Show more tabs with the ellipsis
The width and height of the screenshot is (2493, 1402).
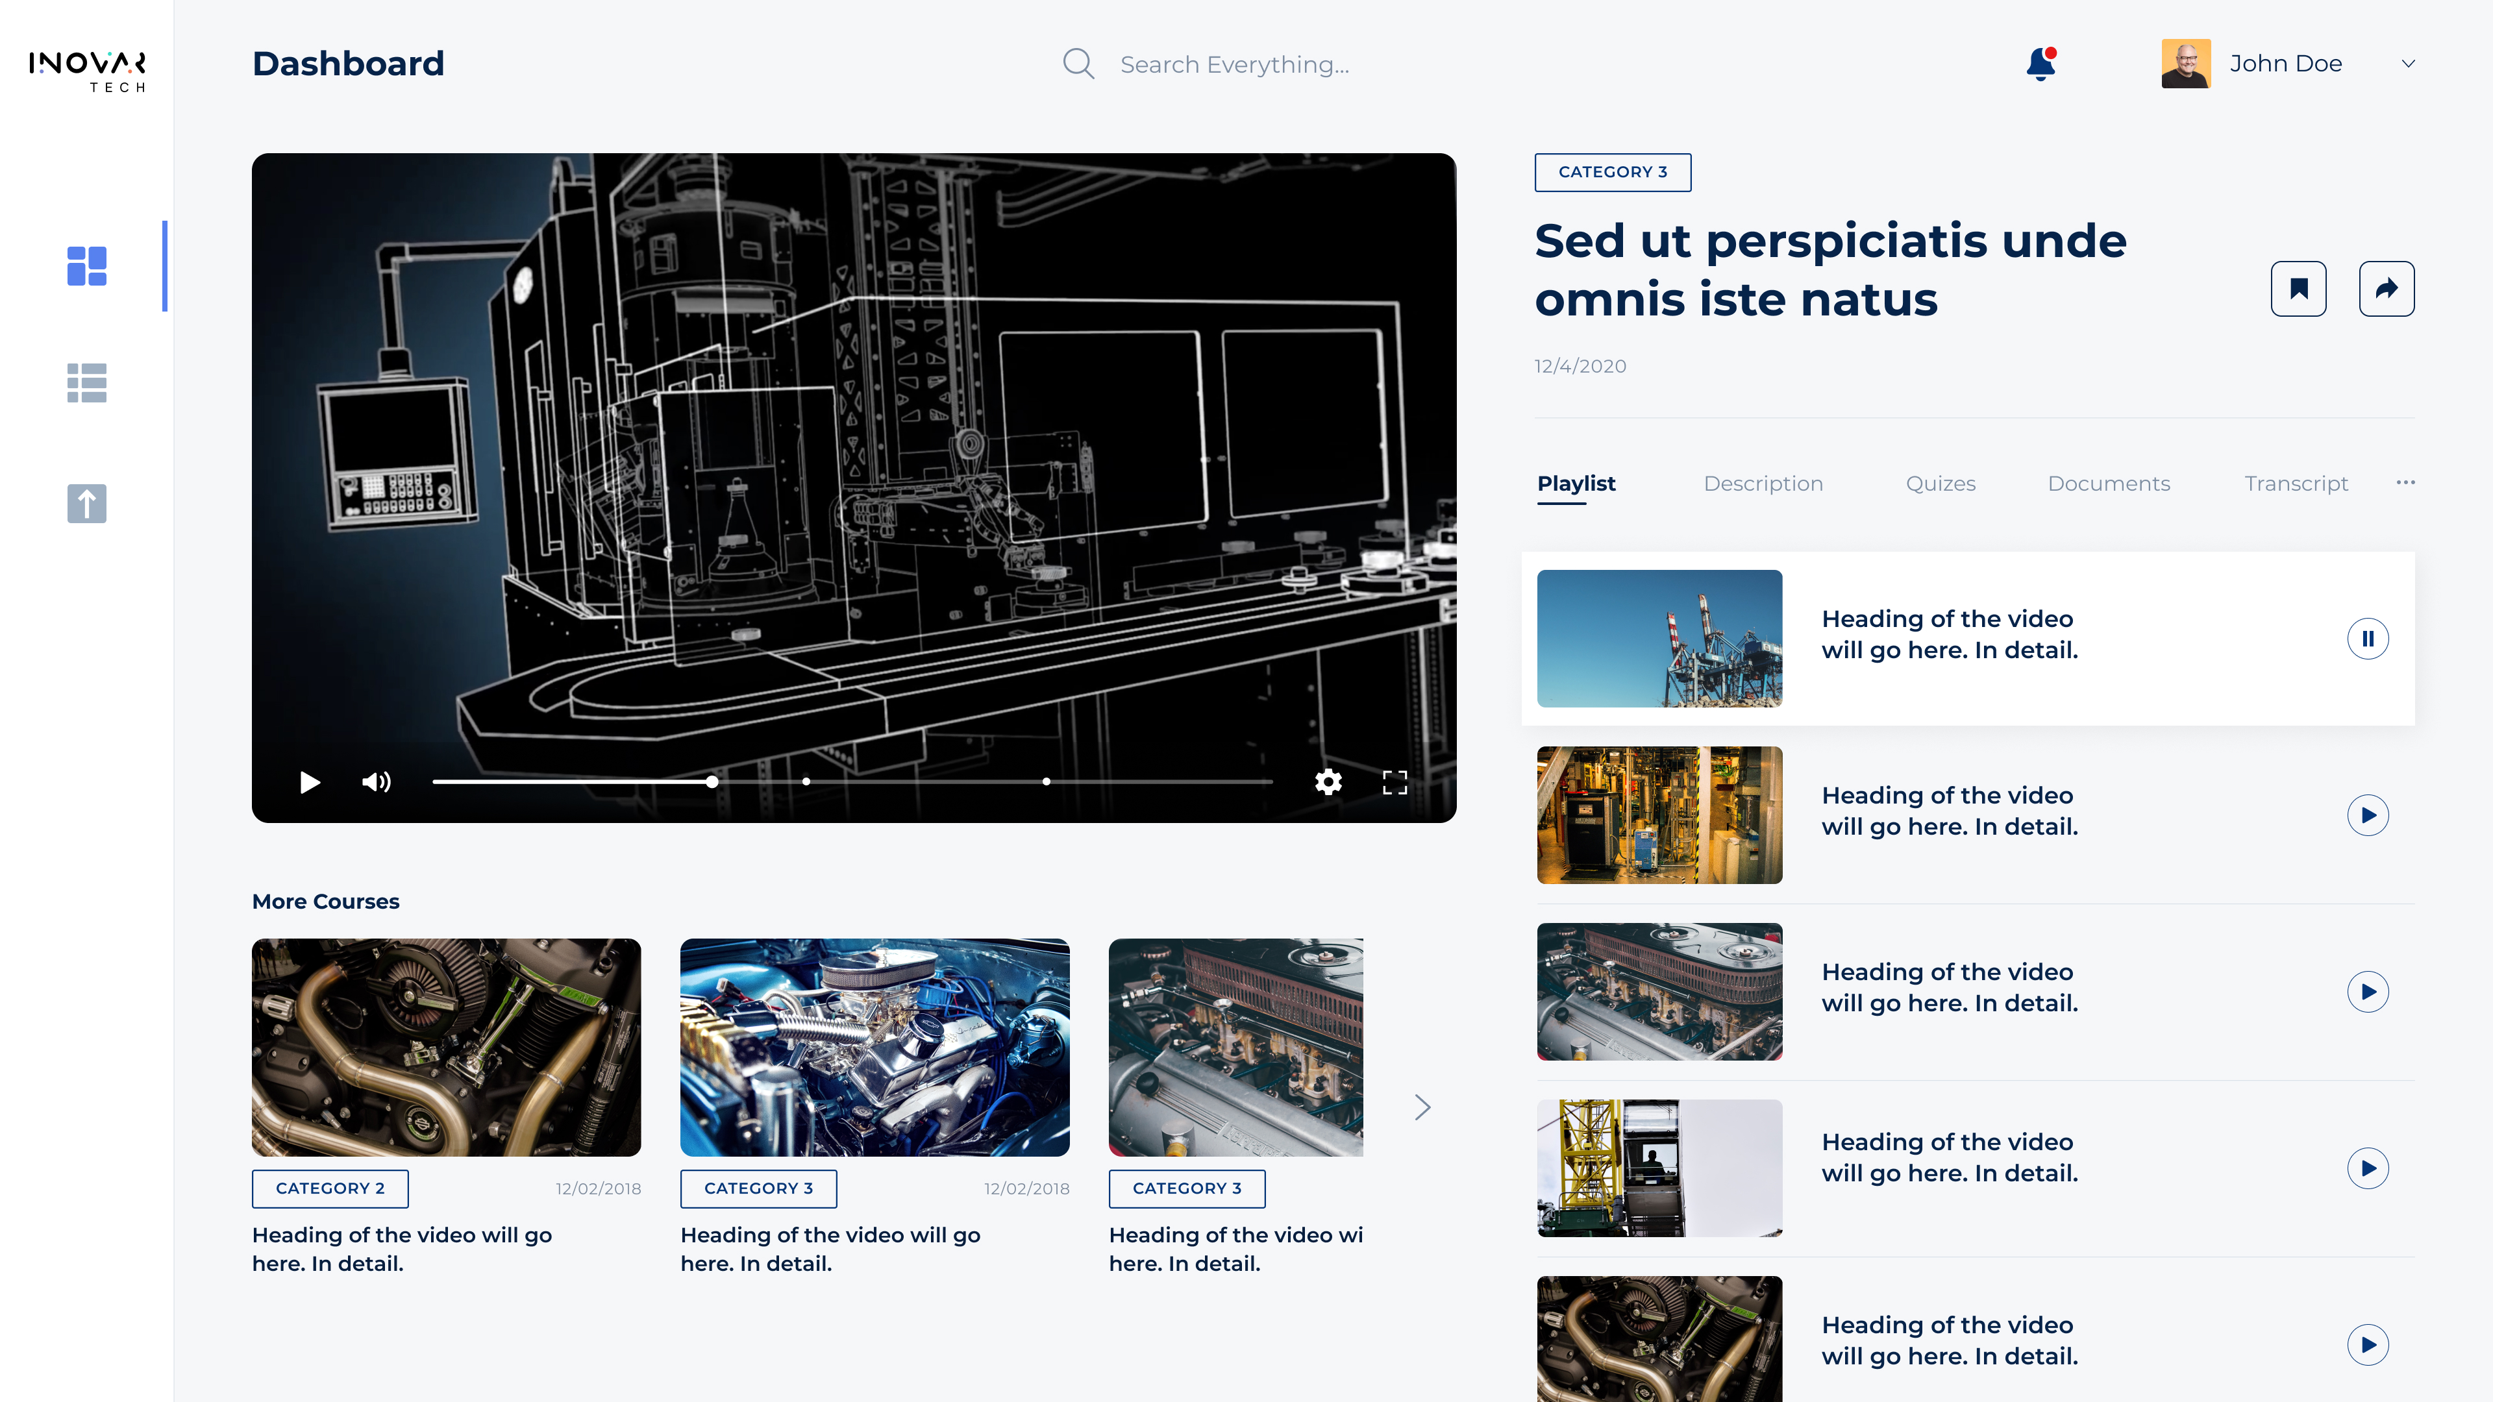(2405, 482)
